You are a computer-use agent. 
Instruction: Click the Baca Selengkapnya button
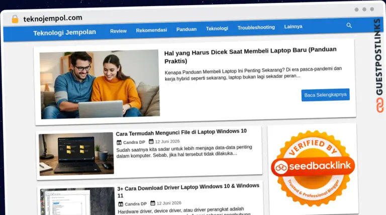tap(326, 95)
